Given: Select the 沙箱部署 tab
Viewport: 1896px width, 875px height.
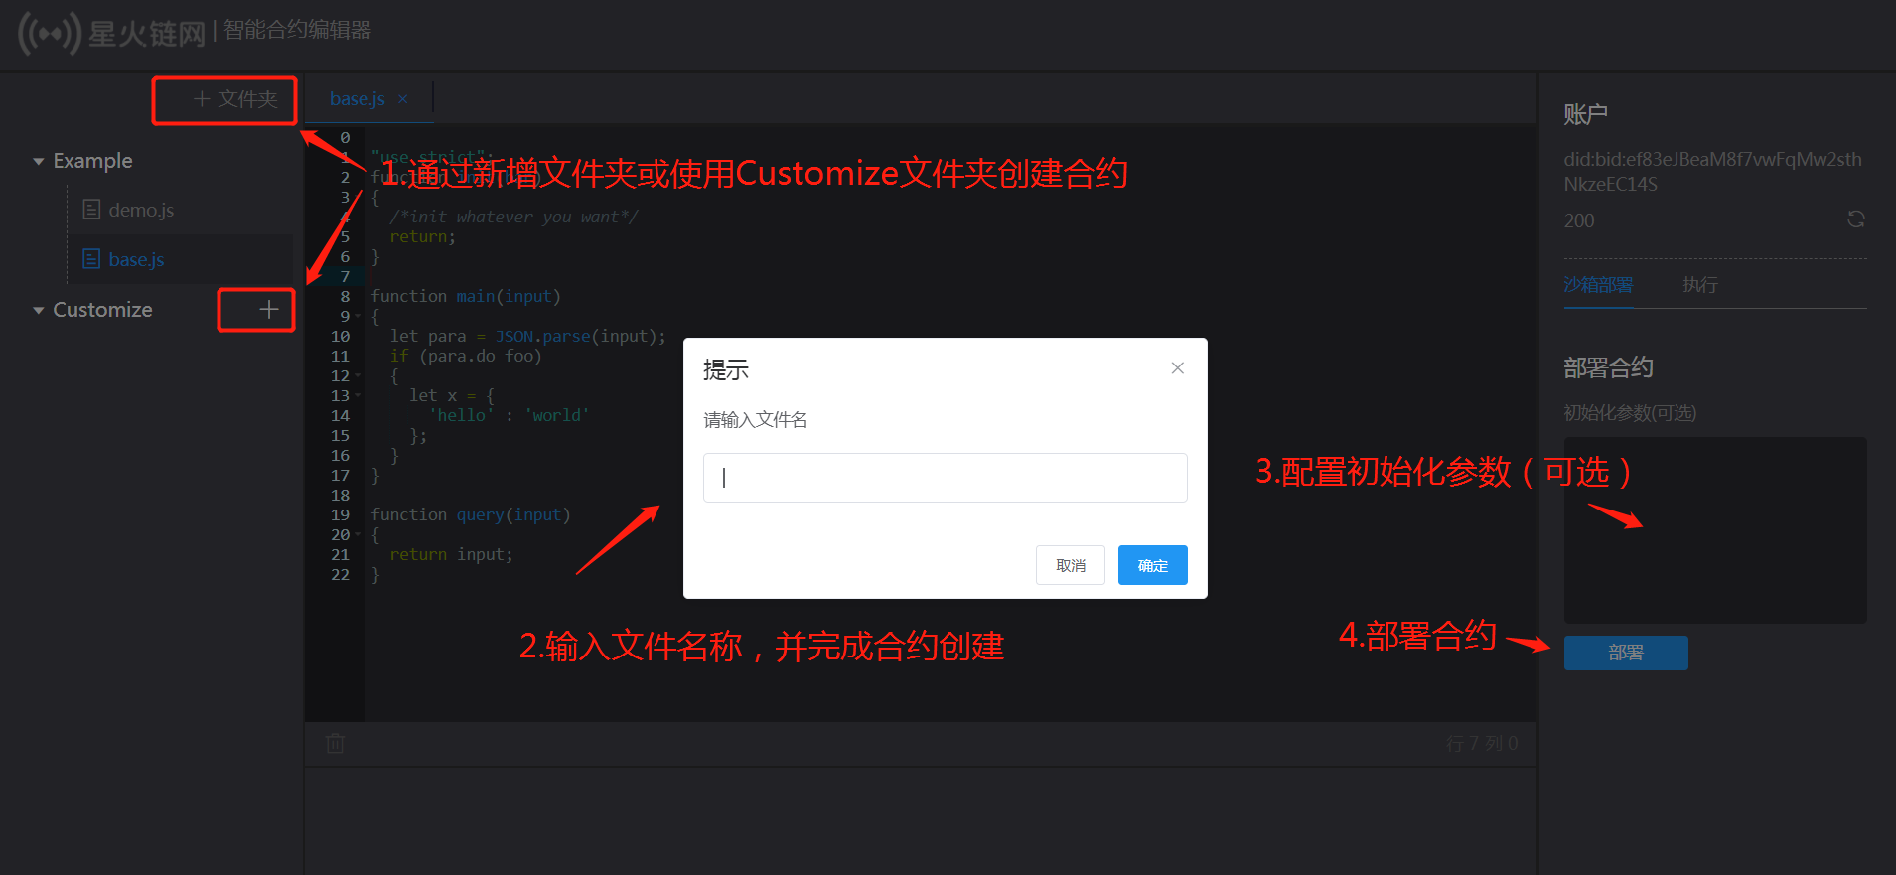Looking at the screenshot, I should click(1598, 285).
